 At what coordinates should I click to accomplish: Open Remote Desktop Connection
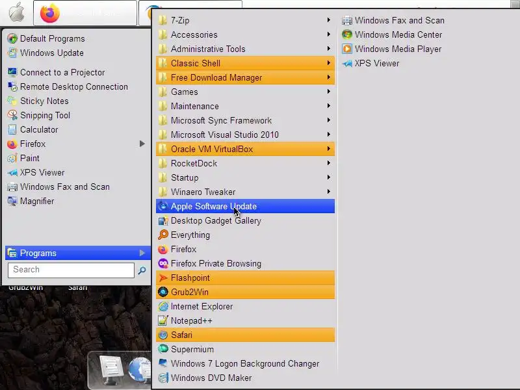[77, 86]
